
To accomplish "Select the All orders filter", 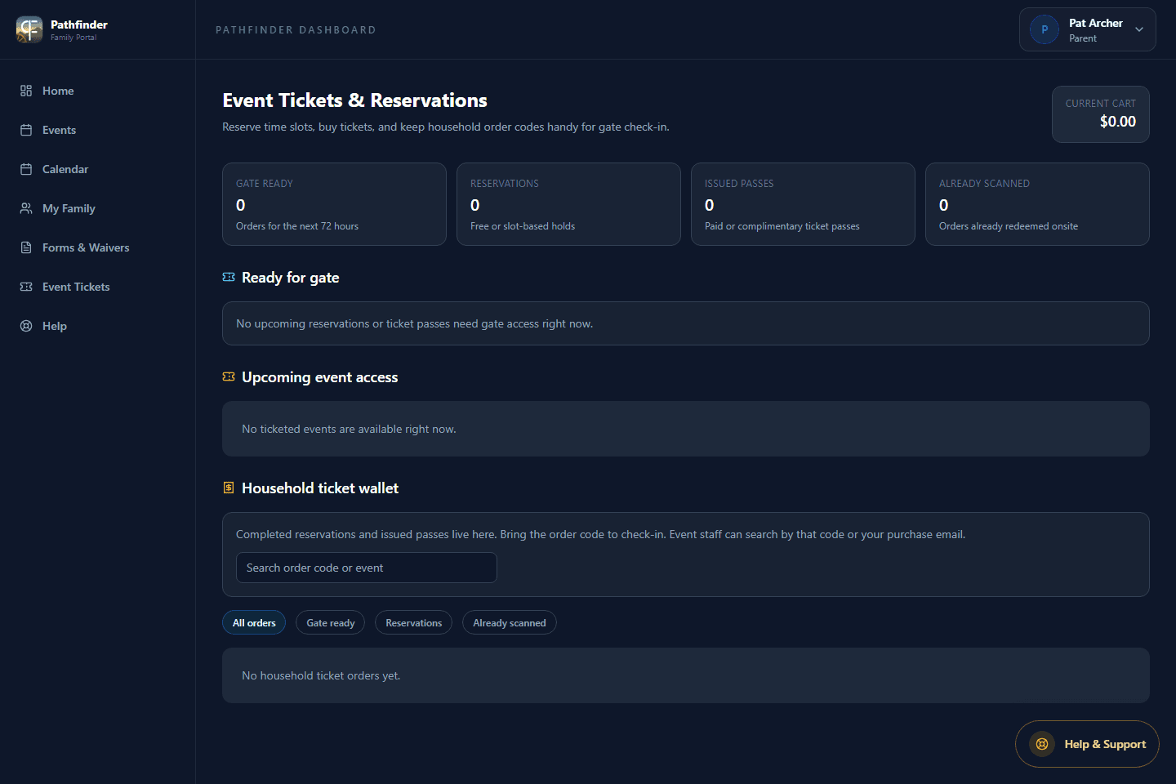I will point(254,622).
